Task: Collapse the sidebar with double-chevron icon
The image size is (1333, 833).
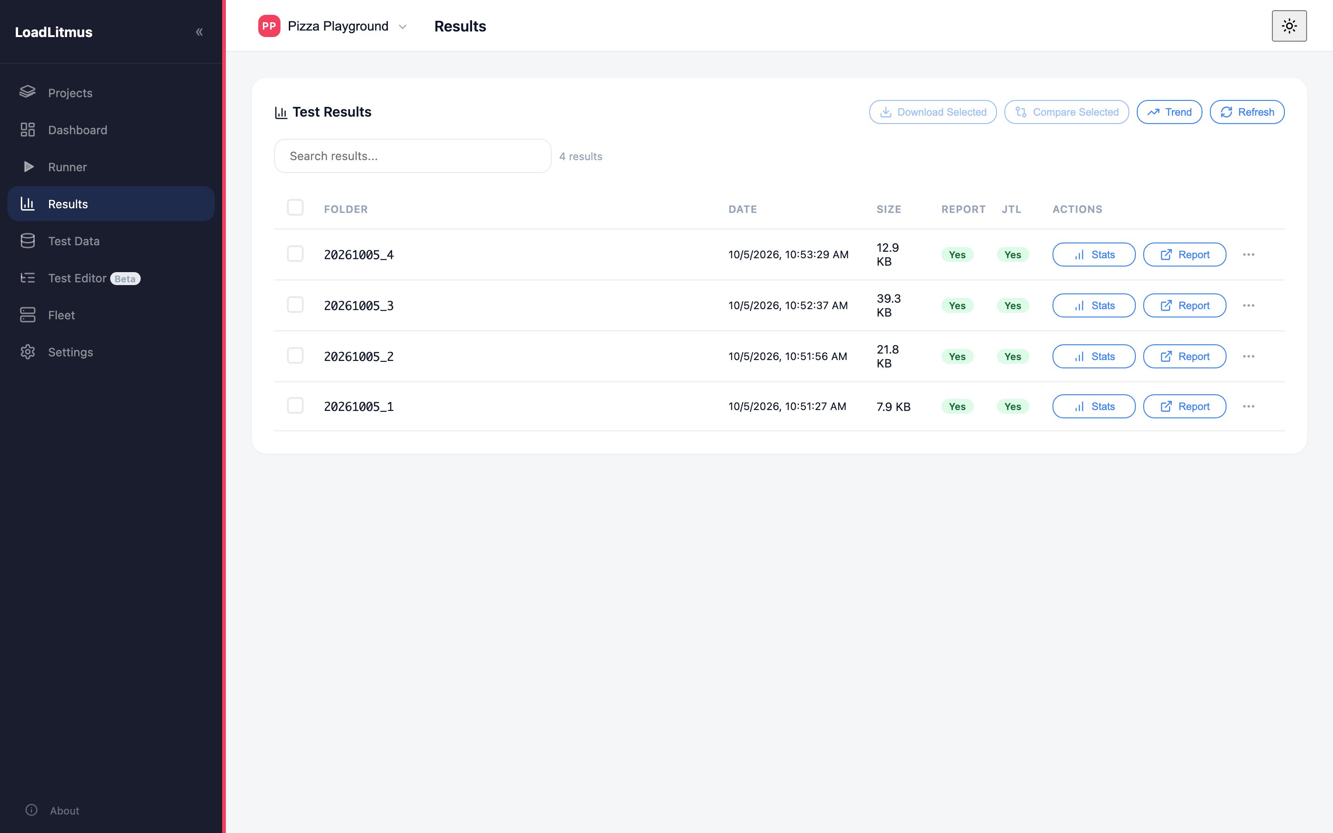Action: pyautogui.click(x=199, y=32)
